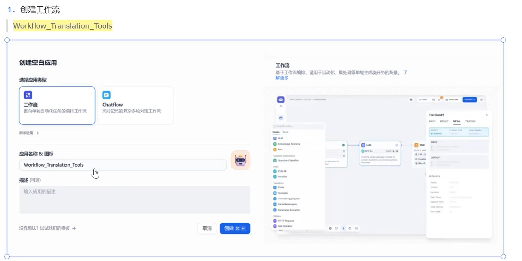Click the app name field with Workflow_Translation_Tools
The height and width of the screenshot is (261, 522).
pos(123,165)
